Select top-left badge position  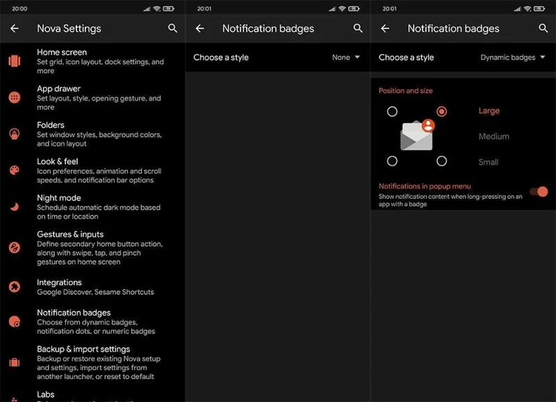(x=392, y=111)
